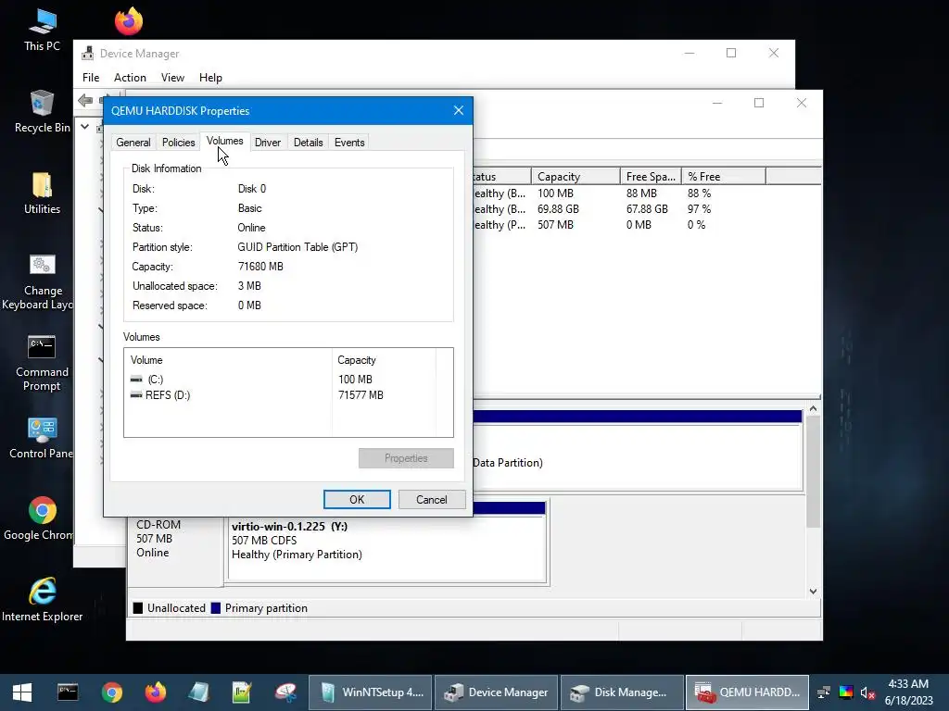Viewport: 949px width, 711px height.
Task: Sort by % Free column in Disk Management
Action: pyautogui.click(x=723, y=177)
